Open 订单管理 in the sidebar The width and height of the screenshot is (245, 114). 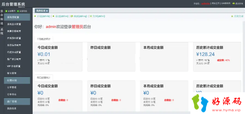click(x=12, y=87)
